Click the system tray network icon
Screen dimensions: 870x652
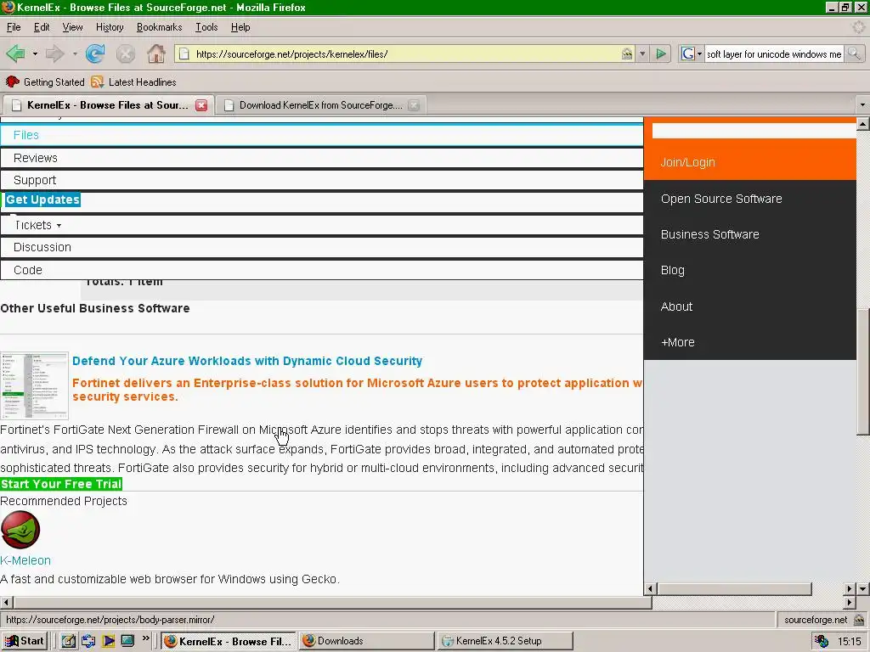coord(822,642)
